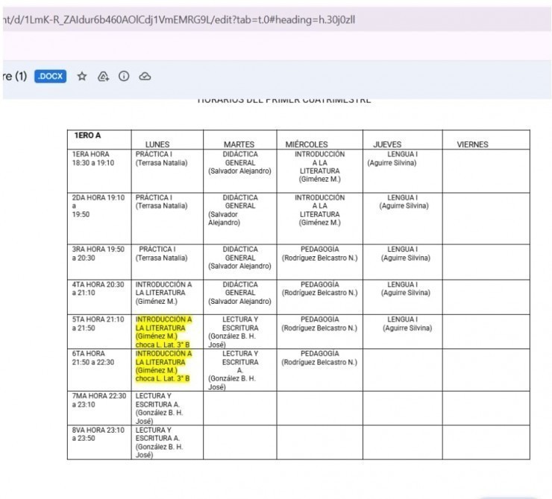Click the add to Drive shortcut icon
This screenshot has height=499, width=552.
104,76
